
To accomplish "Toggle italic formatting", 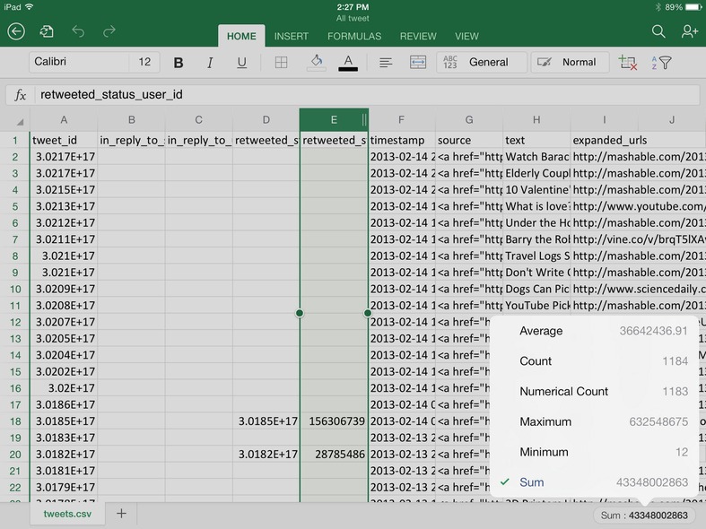I will pyautogui.click(x=210, y=63).
